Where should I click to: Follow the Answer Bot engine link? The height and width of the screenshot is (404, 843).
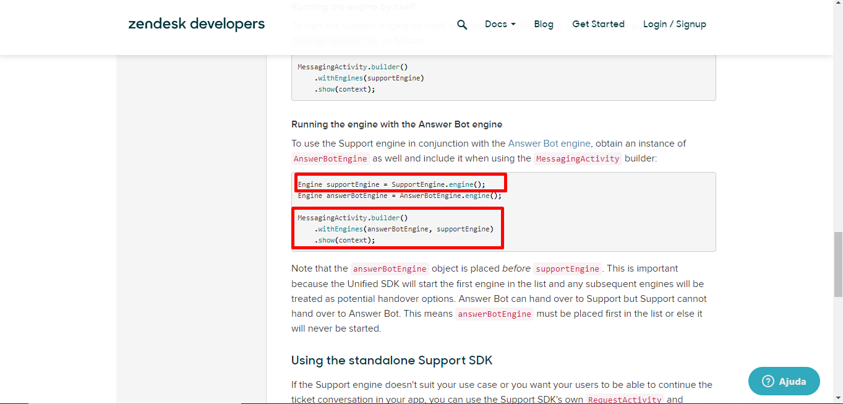[x=549, y=144]
